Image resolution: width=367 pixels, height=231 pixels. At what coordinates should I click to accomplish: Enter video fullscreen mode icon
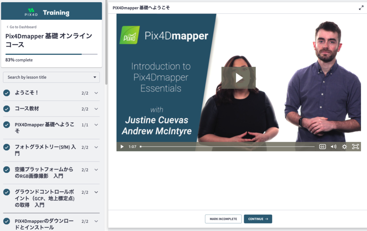coord(355,146)
